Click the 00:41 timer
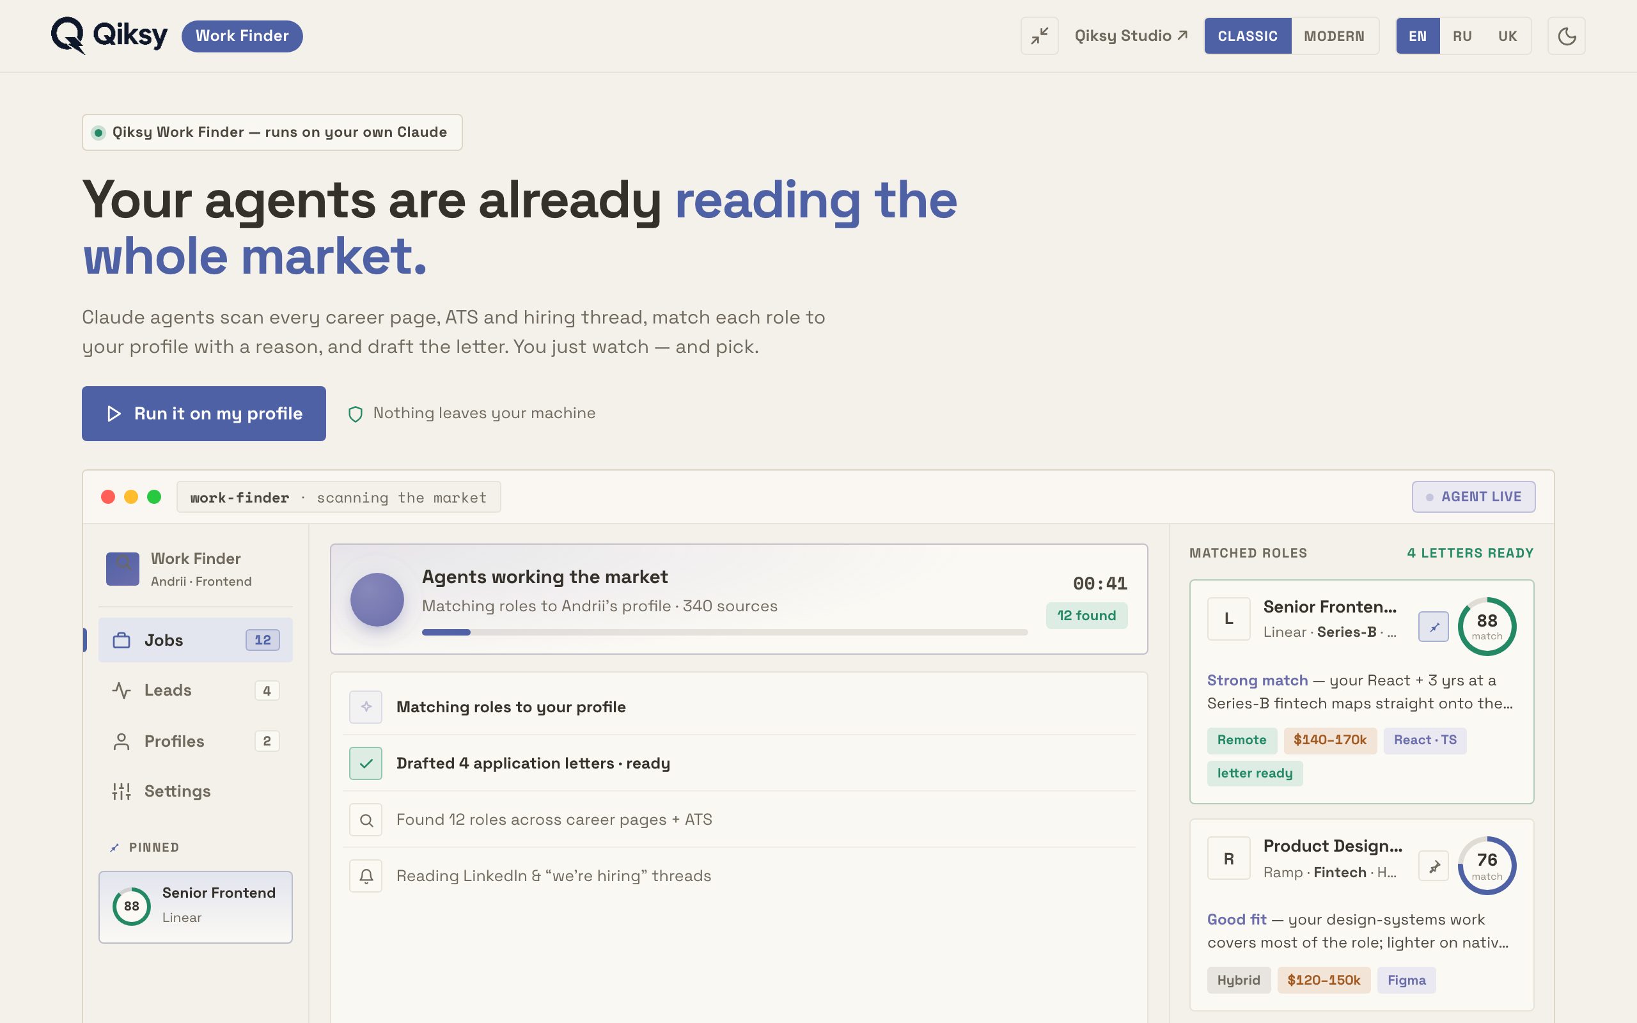The image size is (1637, 1023). (x=1100, y=583)
